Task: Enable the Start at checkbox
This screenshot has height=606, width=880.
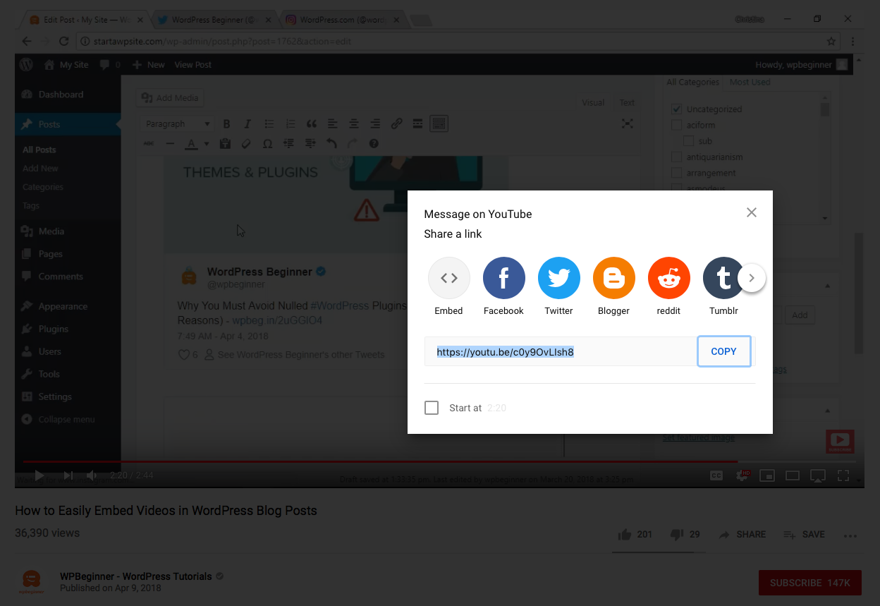Action: 432,408
